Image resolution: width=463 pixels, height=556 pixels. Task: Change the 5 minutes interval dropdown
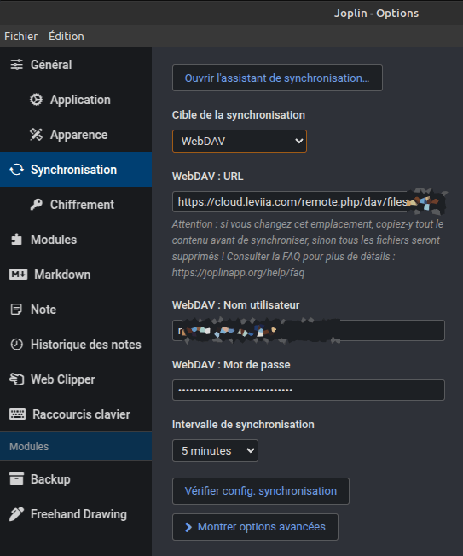tap(215, 451)
